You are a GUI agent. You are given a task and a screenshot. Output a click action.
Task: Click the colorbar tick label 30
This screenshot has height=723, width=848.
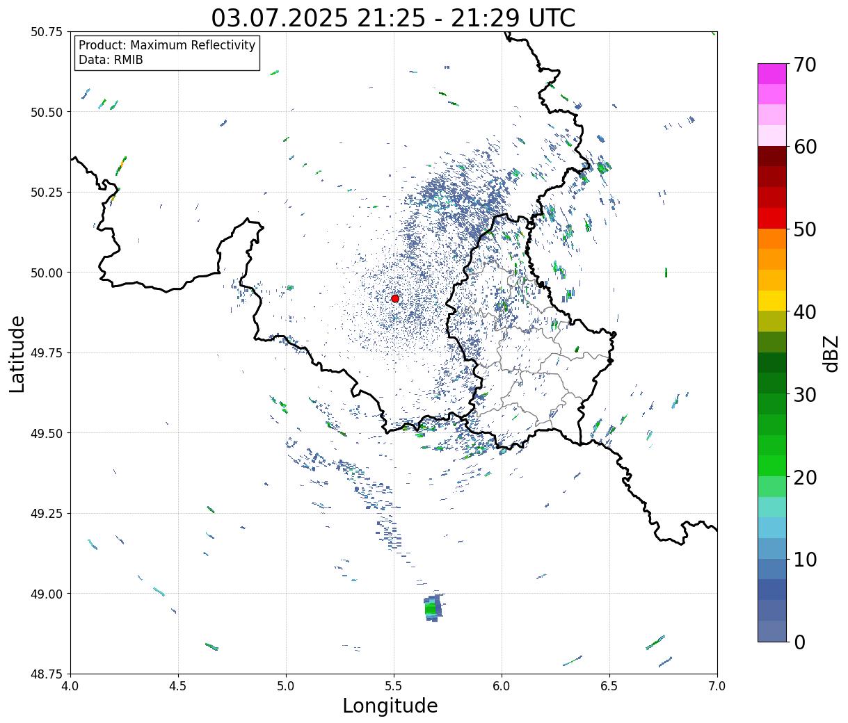coord(804,394)
